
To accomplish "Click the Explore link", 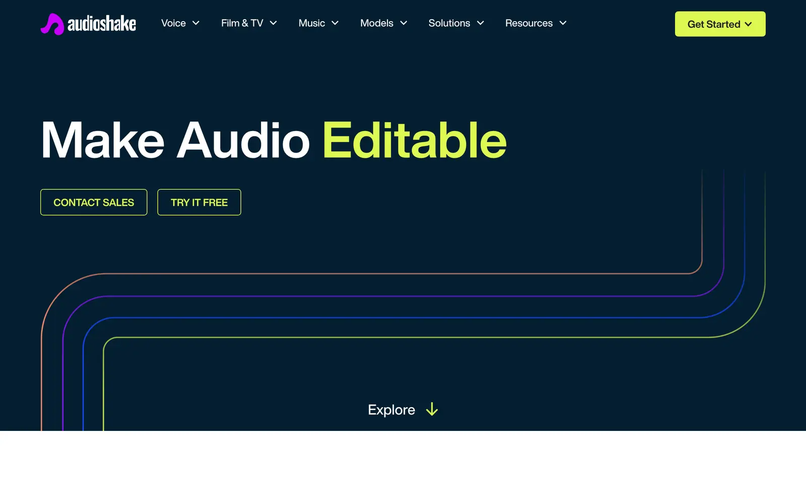I will pyautogui.click(x=391, y=410).
